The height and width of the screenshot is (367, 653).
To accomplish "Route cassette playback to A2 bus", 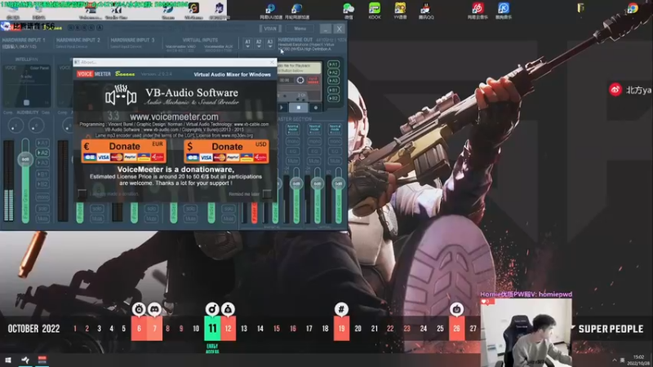I will click(333, 73).
